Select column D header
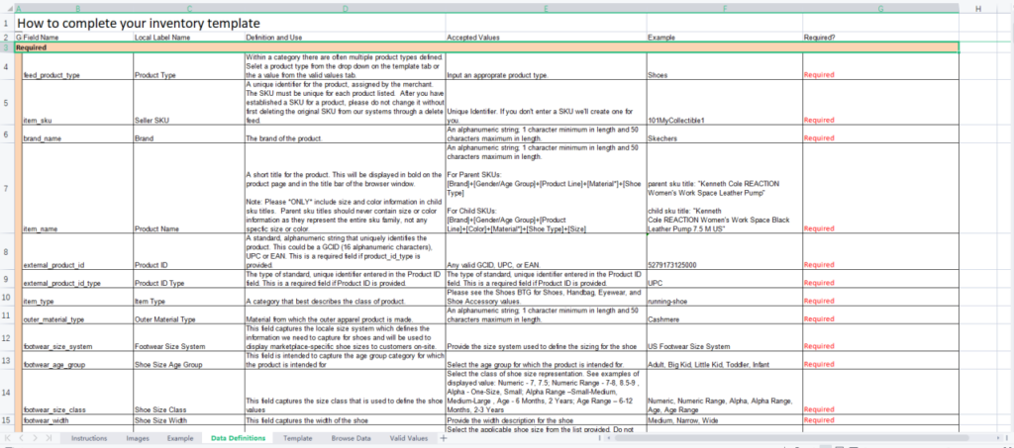 [x=346, y=8]
